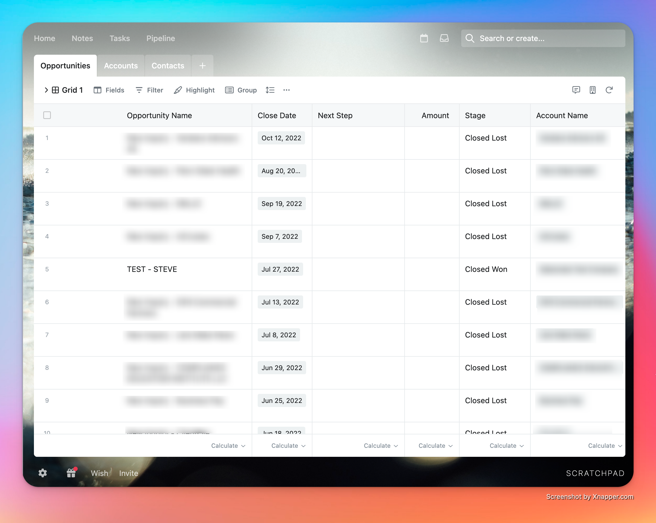Open the inbox tray icon
656x523 pixels.
(x=444, y=38)
